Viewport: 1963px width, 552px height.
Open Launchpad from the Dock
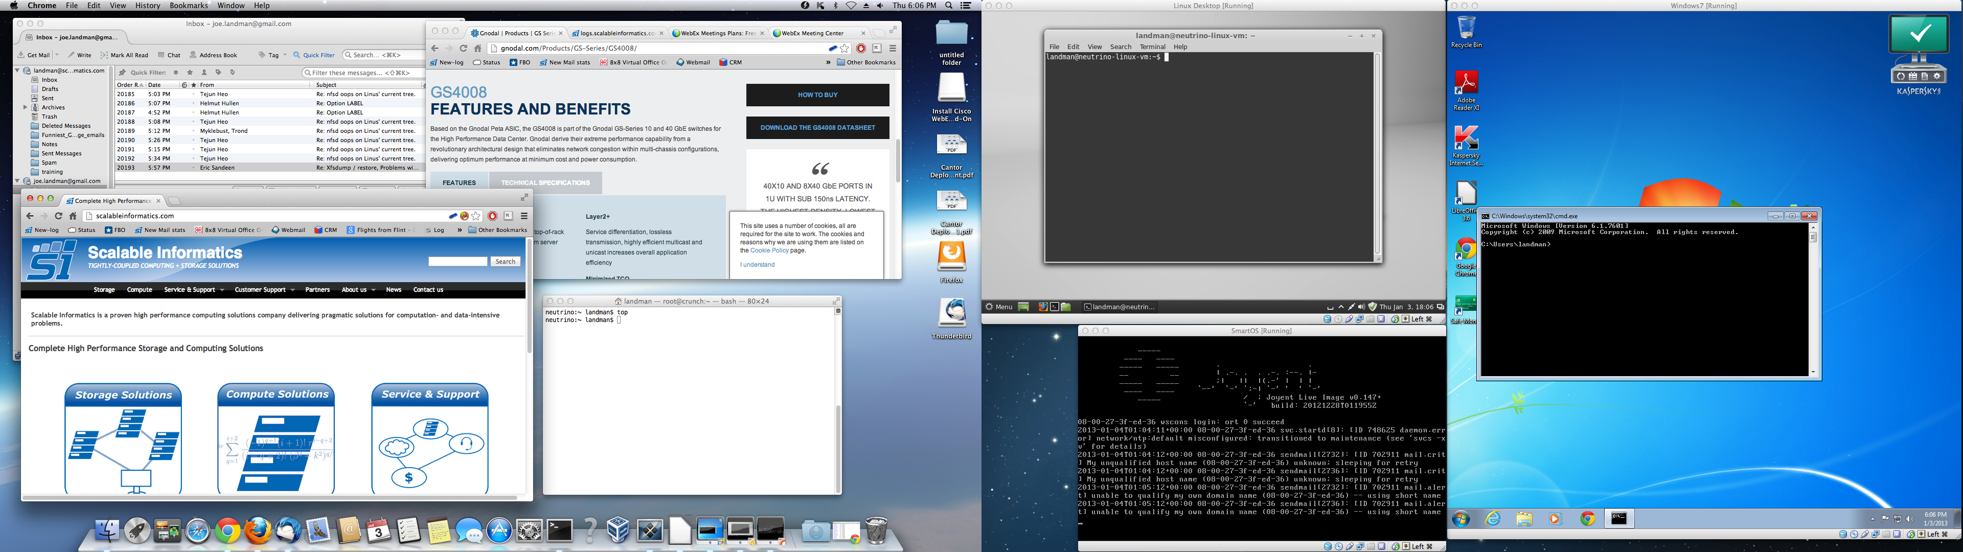pyautogui.click(x=137, y=531)
